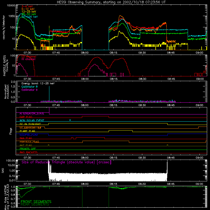Click the 'LO channel' legend label
210x210 pixels.
pos(29,56)
